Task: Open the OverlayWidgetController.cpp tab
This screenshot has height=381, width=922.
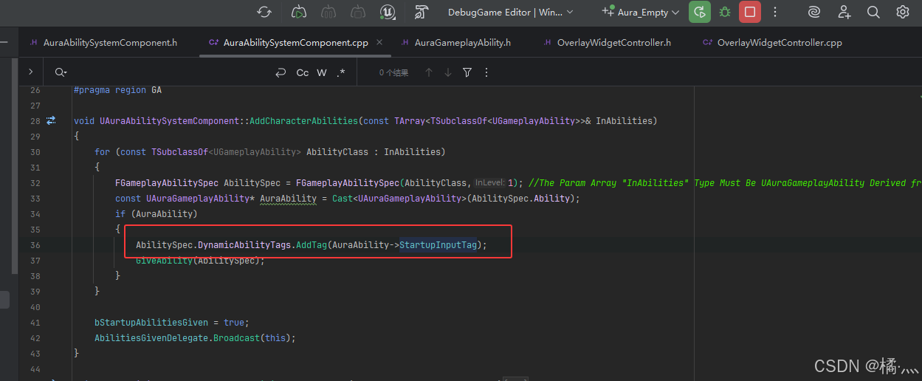Action: tap(772, 43)
